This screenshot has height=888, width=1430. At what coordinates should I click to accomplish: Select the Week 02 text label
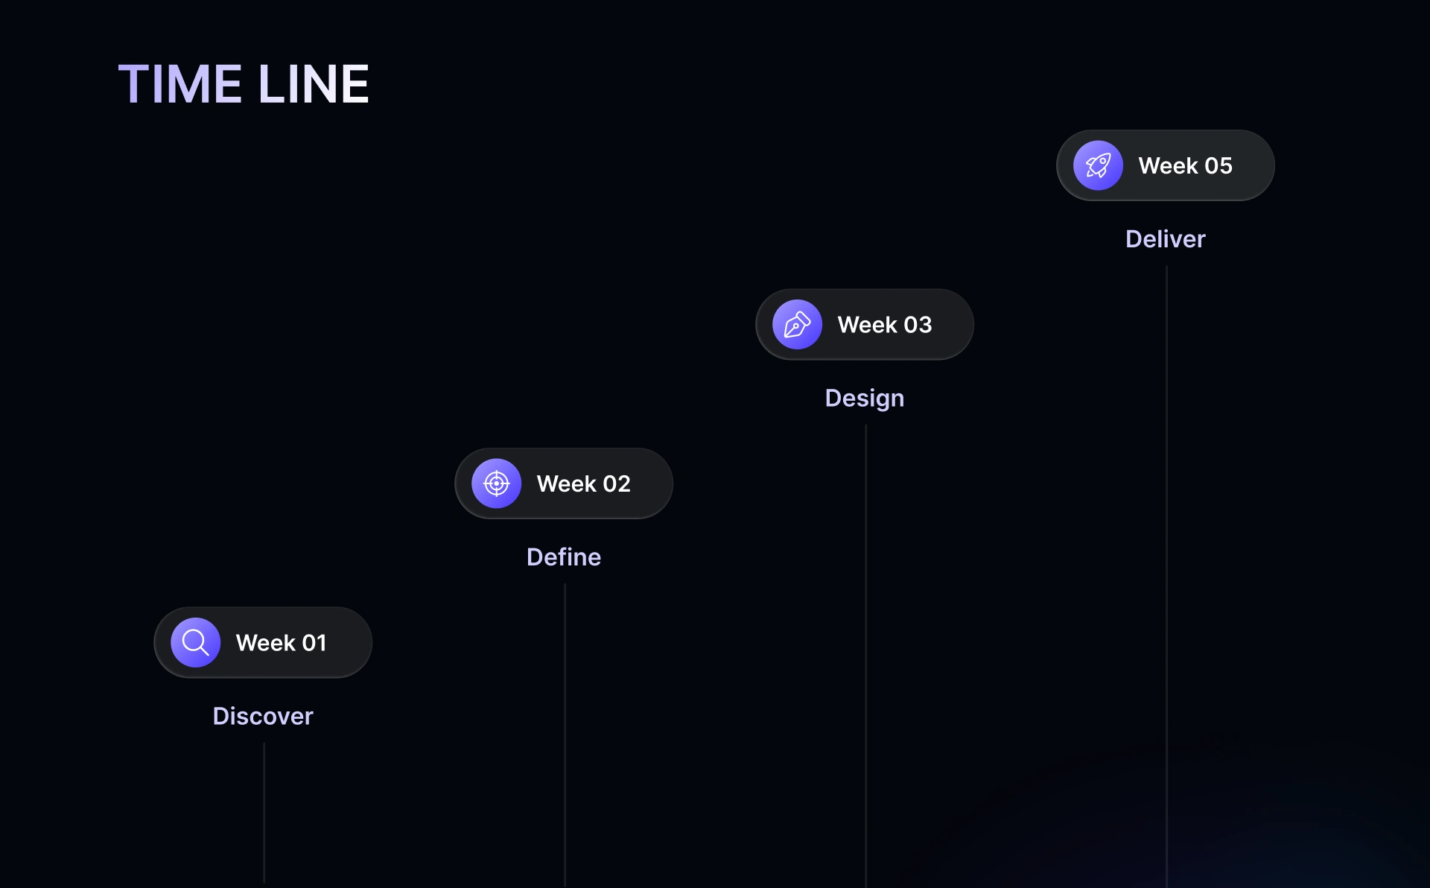pos(583,484)
